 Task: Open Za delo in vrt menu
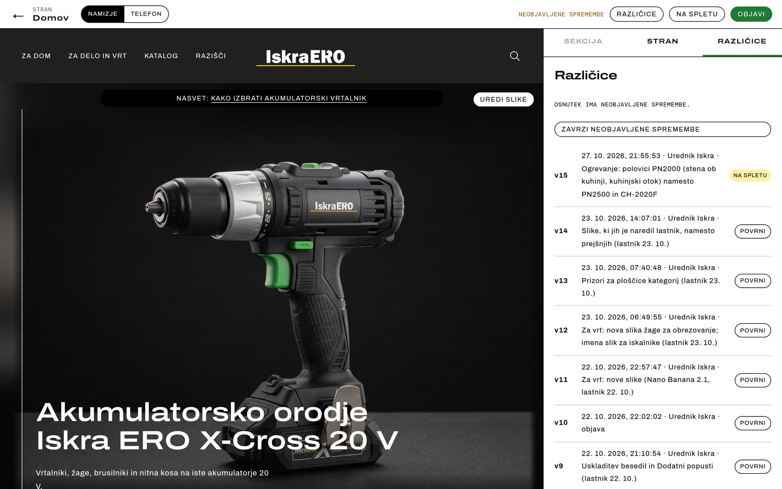click(x=97, y=56)
